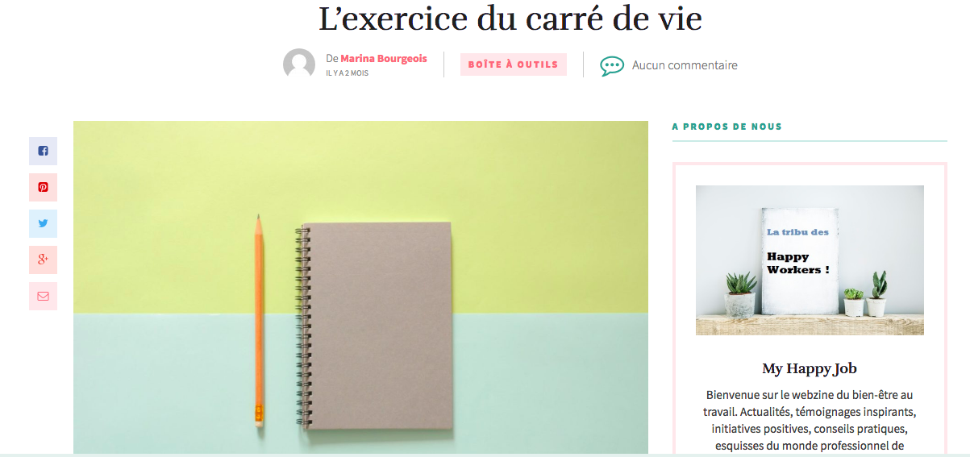Image resolution: width=970 pixels, height=457 pixels.
Task: Share the article on Facebook
Action: click(x=43, y=151)
